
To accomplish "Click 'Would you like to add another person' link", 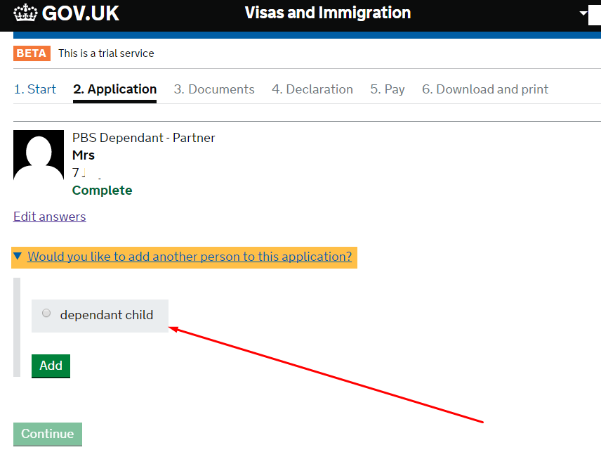I will coord(190,257).
